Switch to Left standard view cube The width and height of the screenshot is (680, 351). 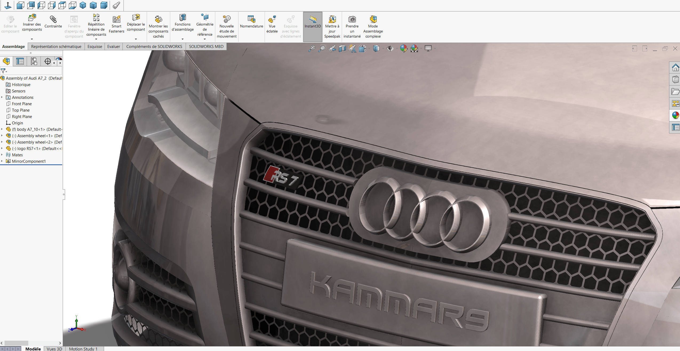click(x=41, y=5)
